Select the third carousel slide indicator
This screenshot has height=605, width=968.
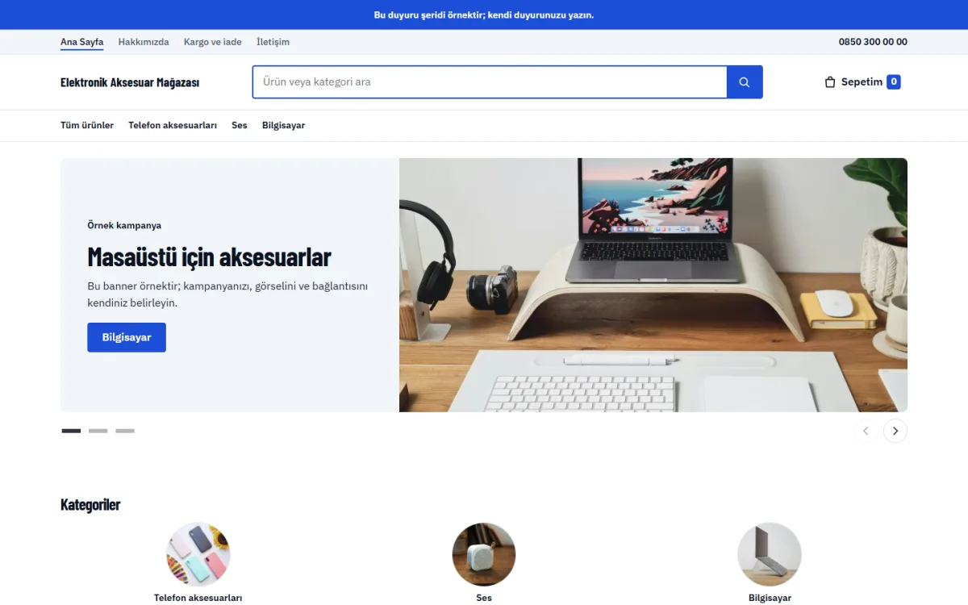coord(125,431)
